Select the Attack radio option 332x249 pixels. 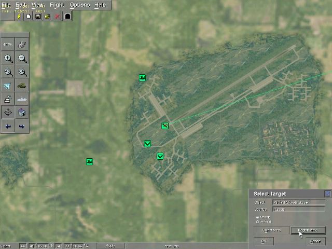(x=258, y=217)
